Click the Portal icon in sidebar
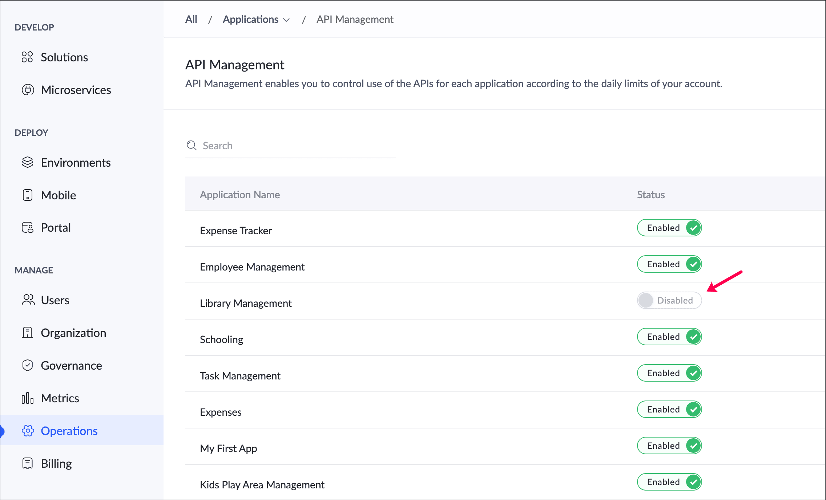The height and width of the screenshot is (500, 826). point(28,228)
